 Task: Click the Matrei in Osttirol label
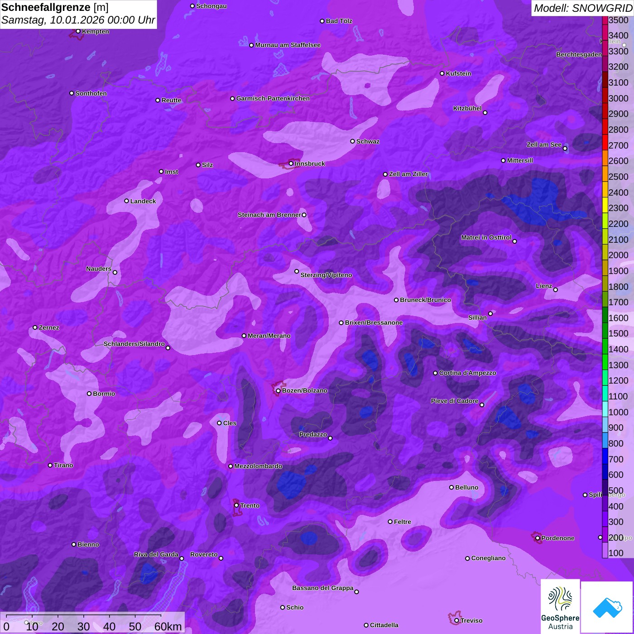point(486,237)
